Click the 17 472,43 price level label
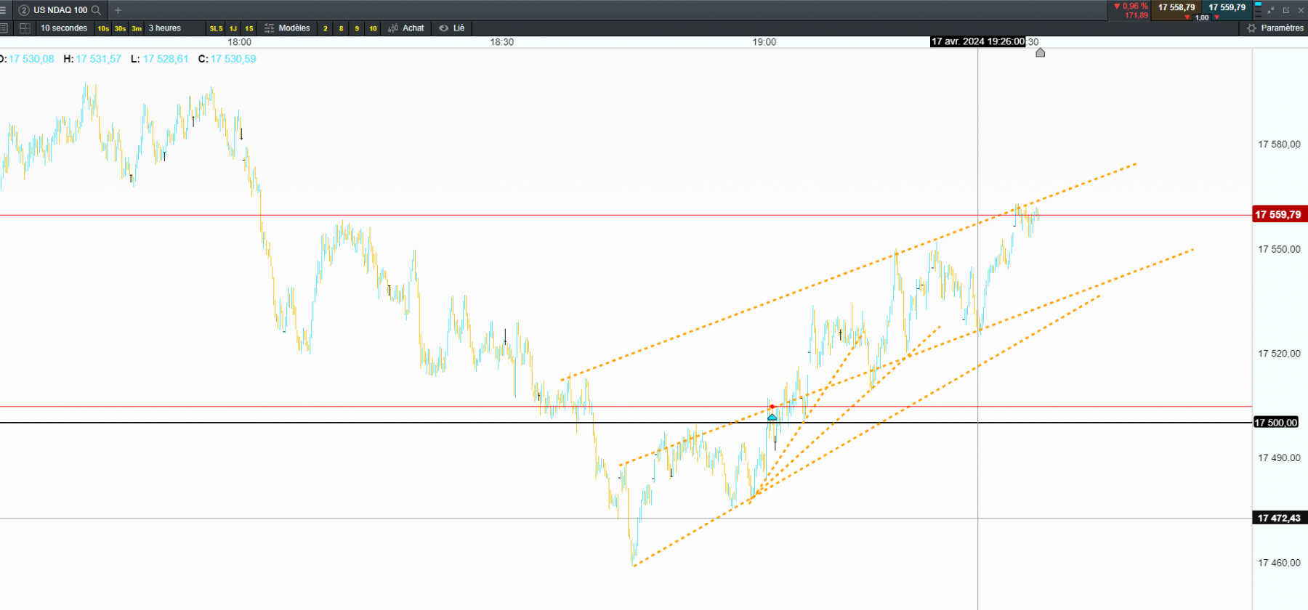 point(1280,518)
